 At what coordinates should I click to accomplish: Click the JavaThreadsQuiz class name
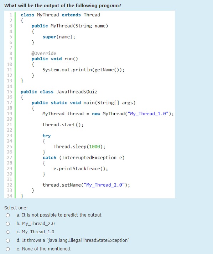point(77,92)
